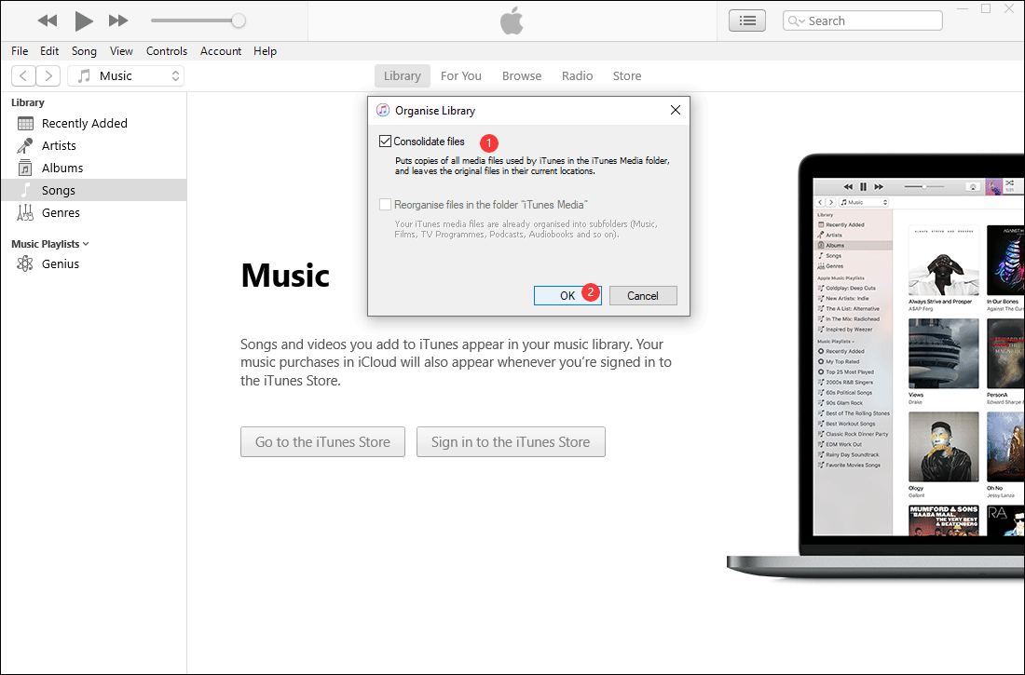Screen dimensions: 1025x675
Task: Open the list view (Up Next) button
Action: click(x=747, y=20)
